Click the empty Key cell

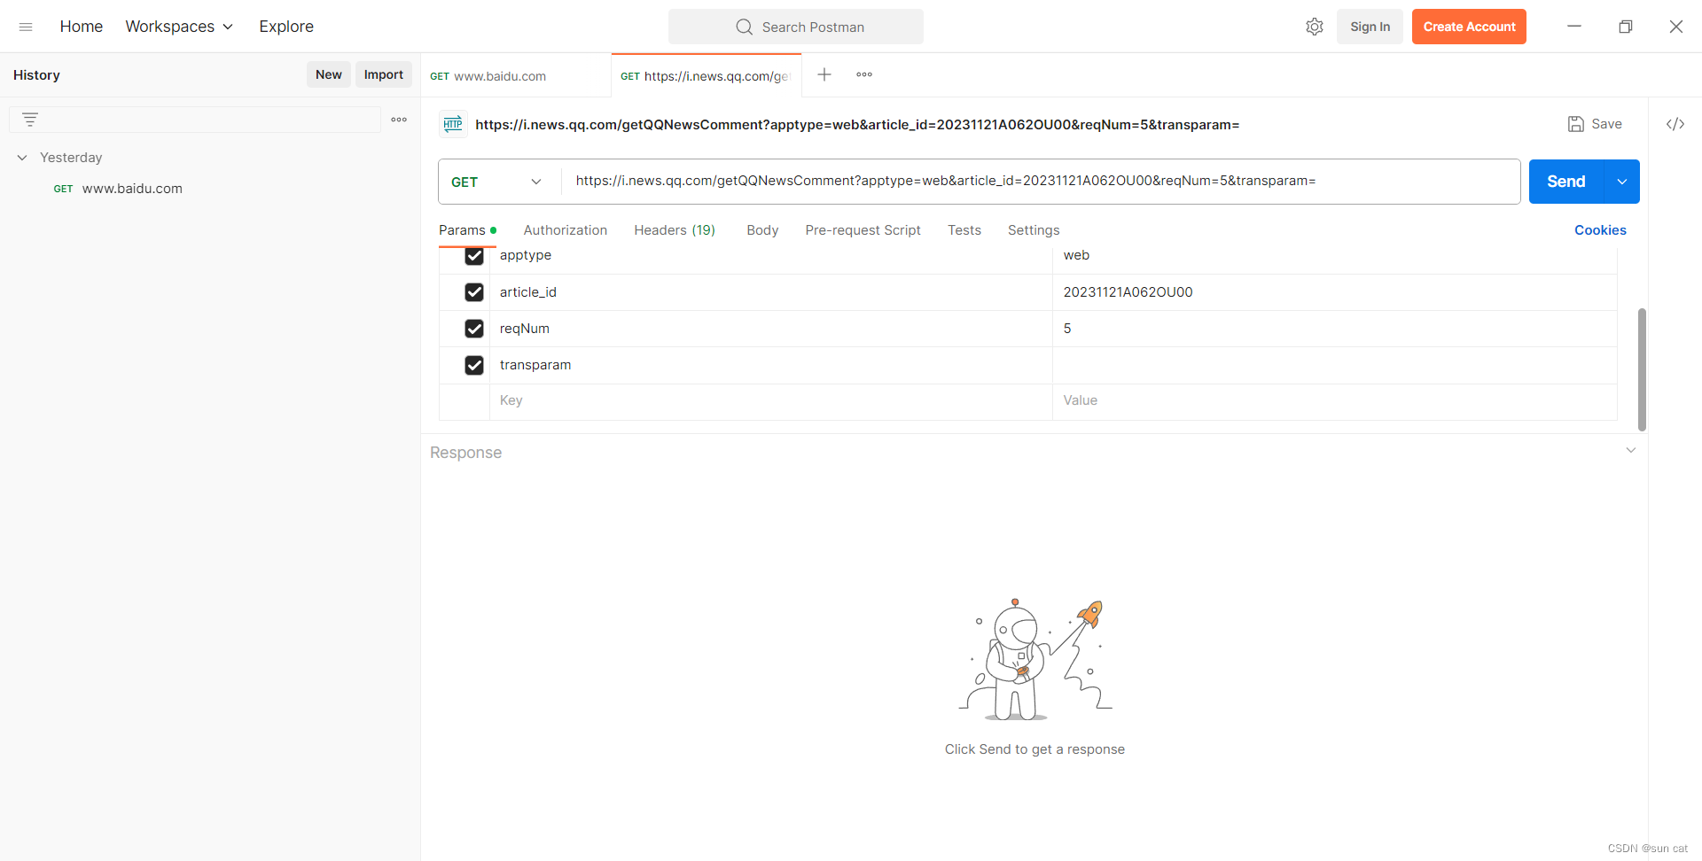(771, 401)
